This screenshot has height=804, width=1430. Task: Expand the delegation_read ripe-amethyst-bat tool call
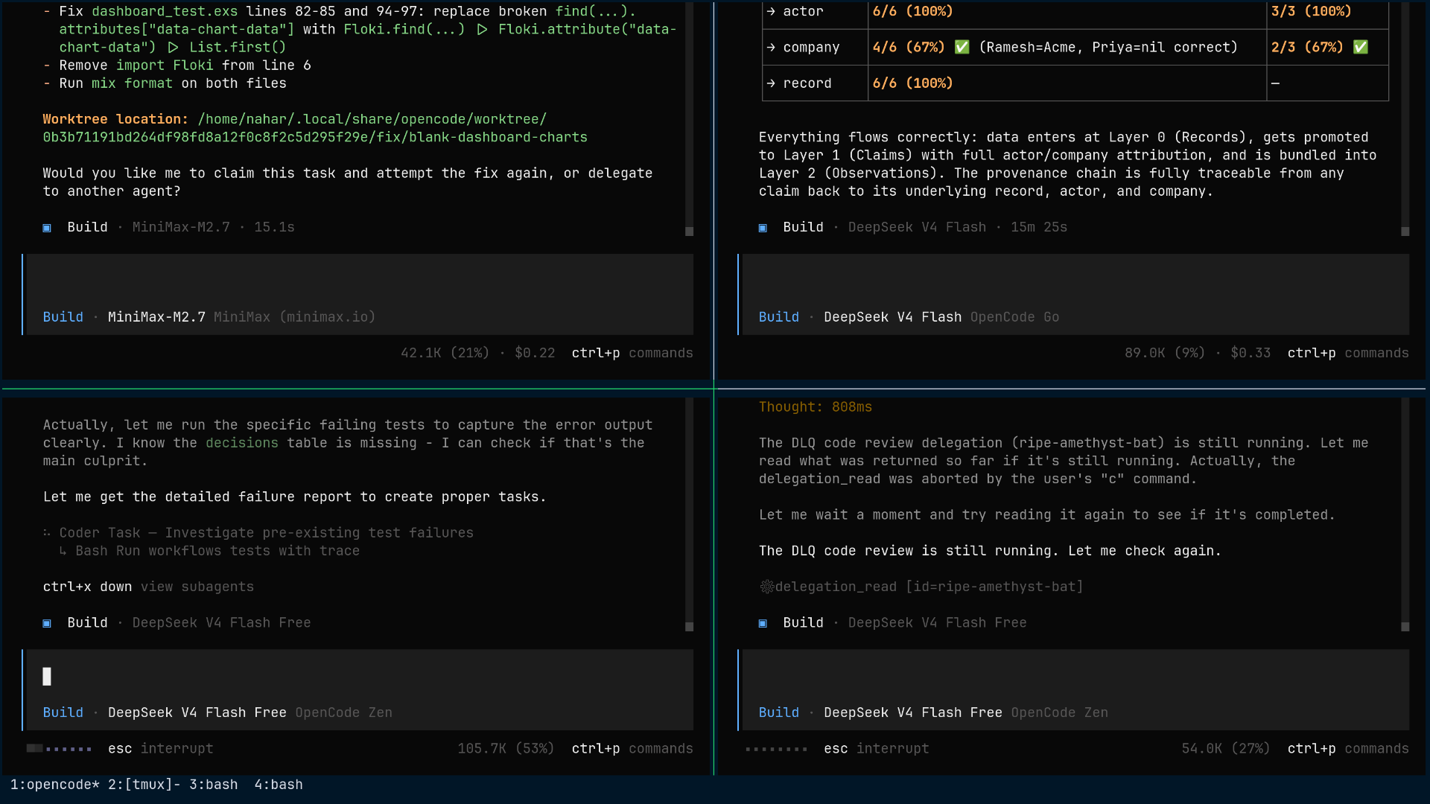click(x=921, y=587)
